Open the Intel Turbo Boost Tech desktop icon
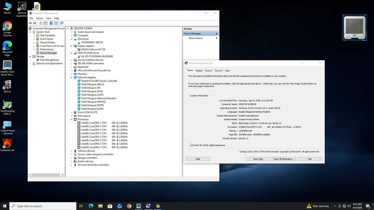The width and height of the screenshot is (374, 210). [x=7, y=68]
